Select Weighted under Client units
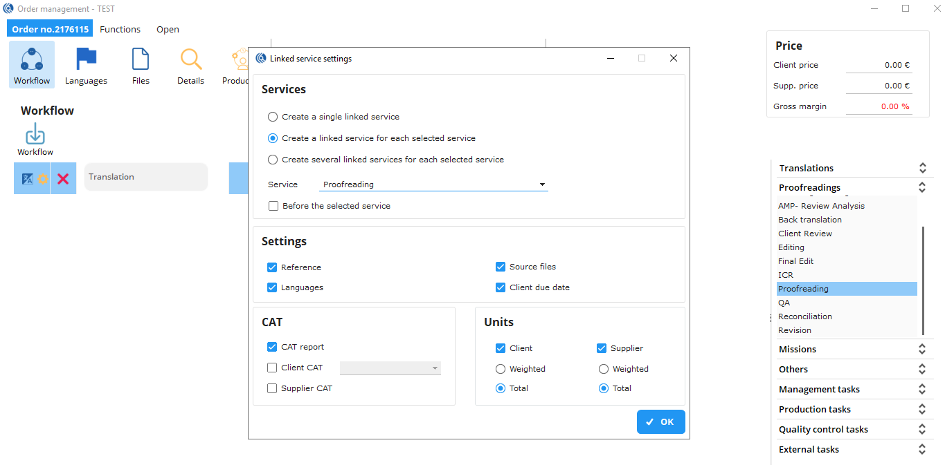Image resolution: width=945 pixels, height=465 pixels. point(501,369)
